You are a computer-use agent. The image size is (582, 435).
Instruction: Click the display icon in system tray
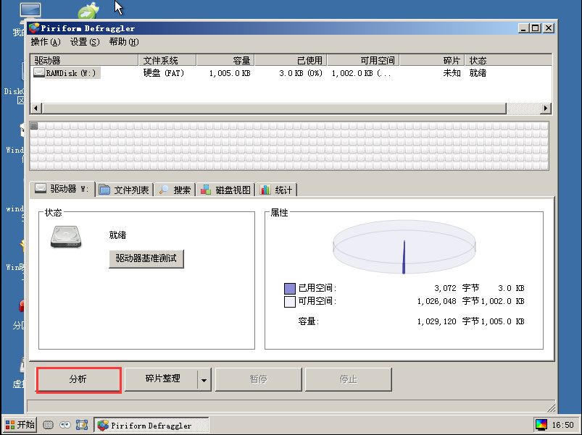(x=541, y=425)
